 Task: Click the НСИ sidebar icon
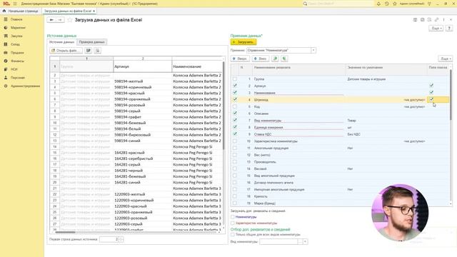tap(6, 69)
